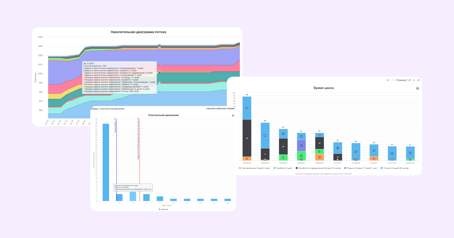Click ПОКАЗАТЬ ОПИСАНИЕ ГРАФИКА button

pyautogui.click(x=221, y=109)
